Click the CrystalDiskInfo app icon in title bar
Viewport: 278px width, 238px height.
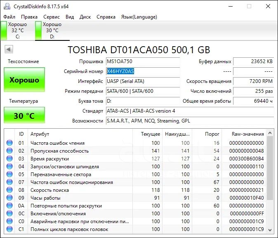(7, 6)
